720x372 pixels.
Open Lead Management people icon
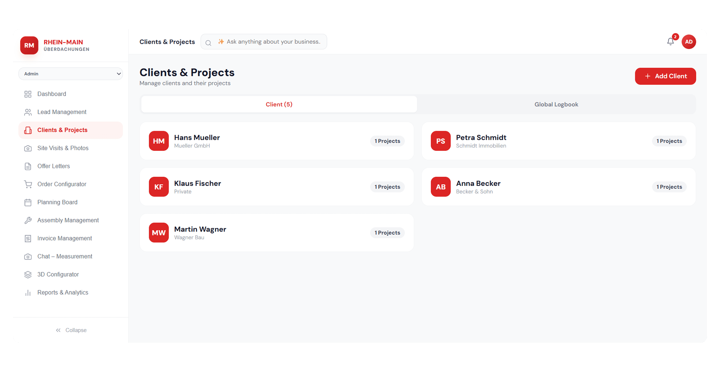click(28, 112)
